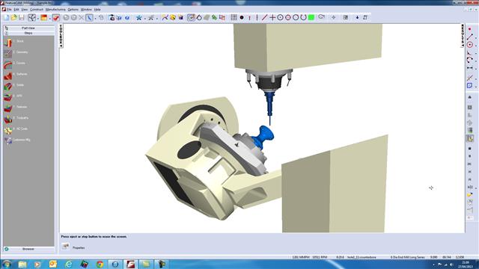479x269 pixels.
Task: Click the green square toolbar swatch
Action: coord(311,18)
